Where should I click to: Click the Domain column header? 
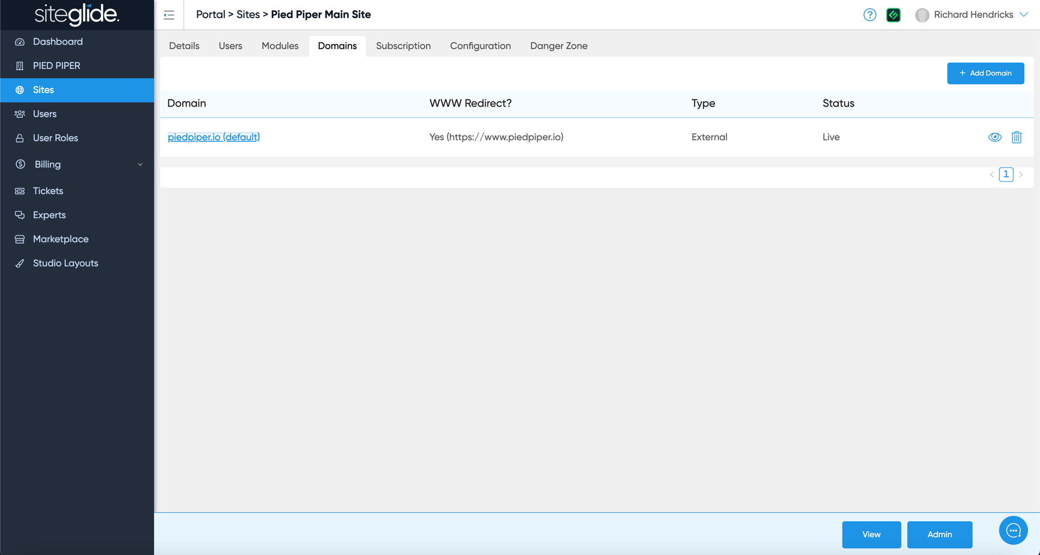(x=186, y=103)
